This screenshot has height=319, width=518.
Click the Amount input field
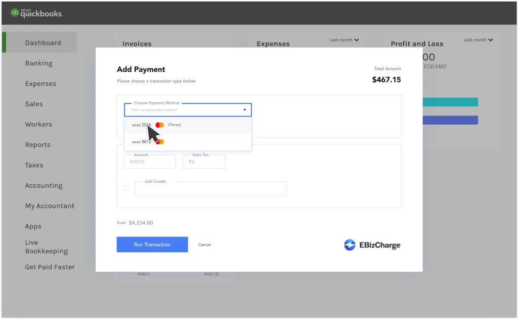click(150, 162)
